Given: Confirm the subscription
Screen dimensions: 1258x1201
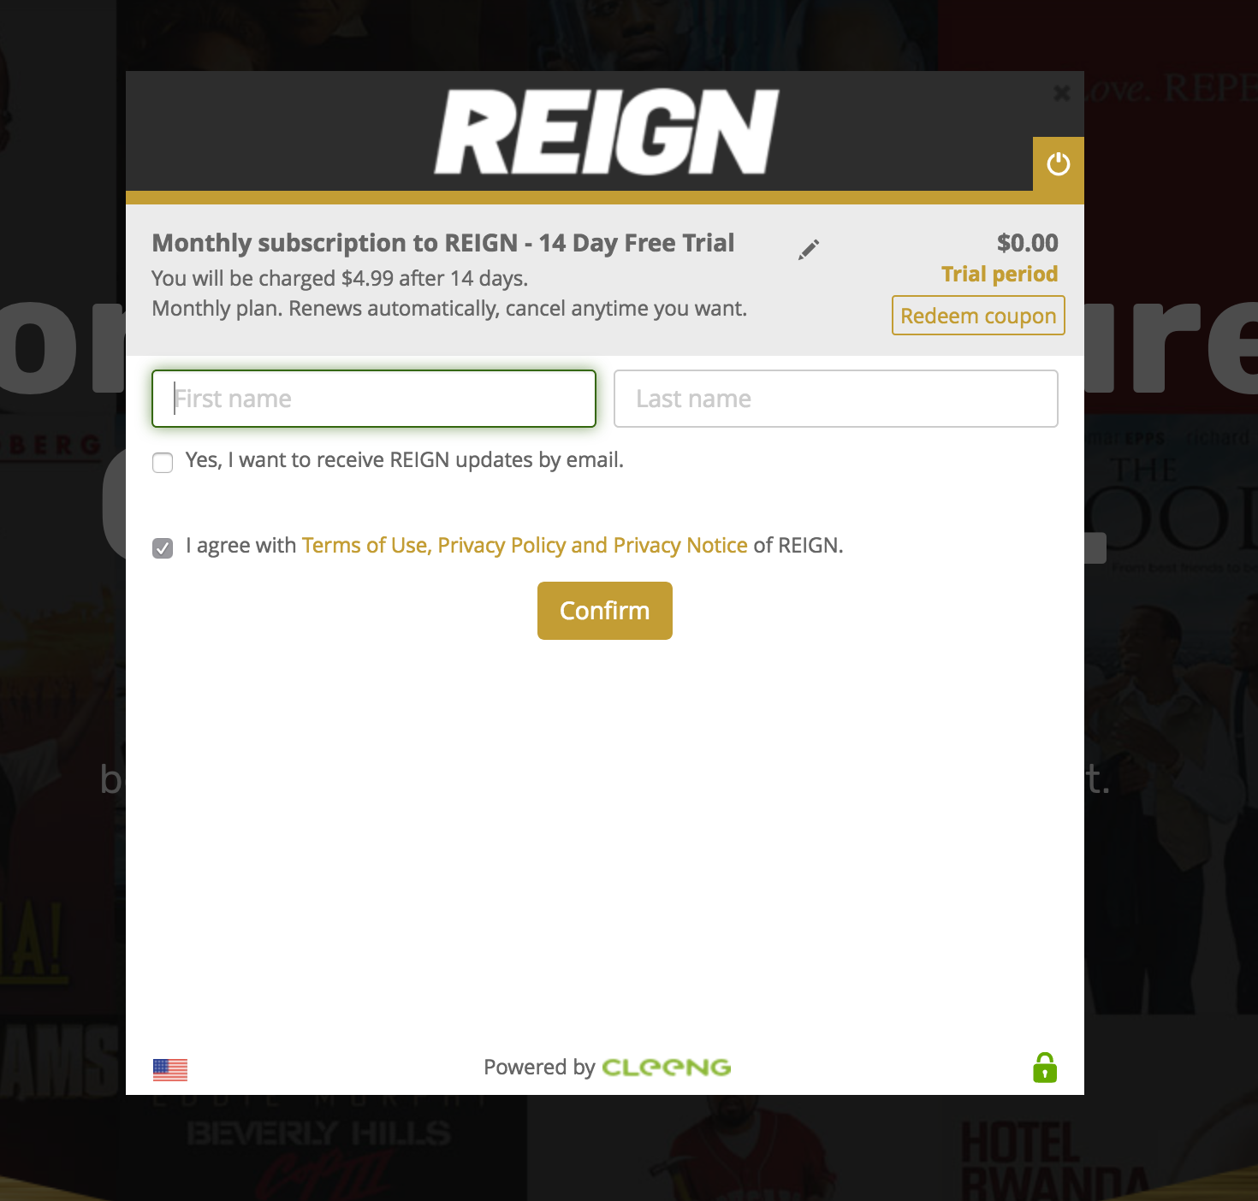Looking at the screenshot, I should 605,611.
